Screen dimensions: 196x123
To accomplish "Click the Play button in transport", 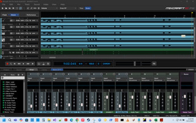I will (x=24, y=64).
